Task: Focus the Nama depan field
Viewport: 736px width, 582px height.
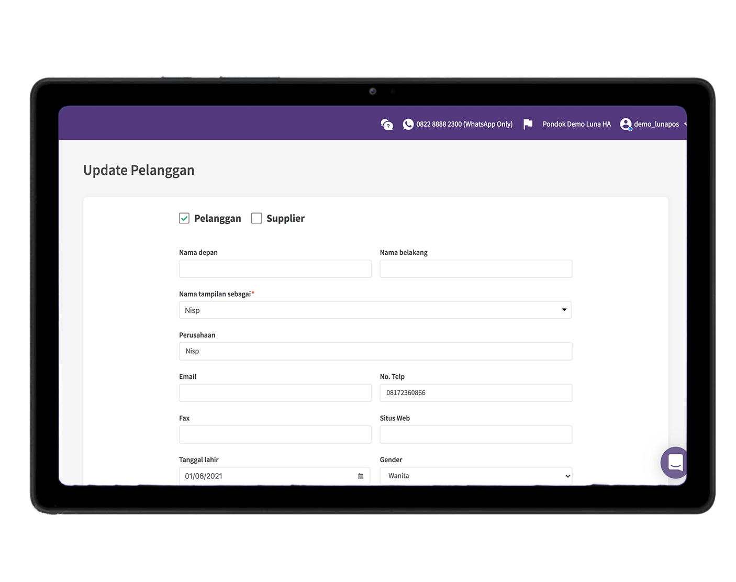Action: [275, 269]
